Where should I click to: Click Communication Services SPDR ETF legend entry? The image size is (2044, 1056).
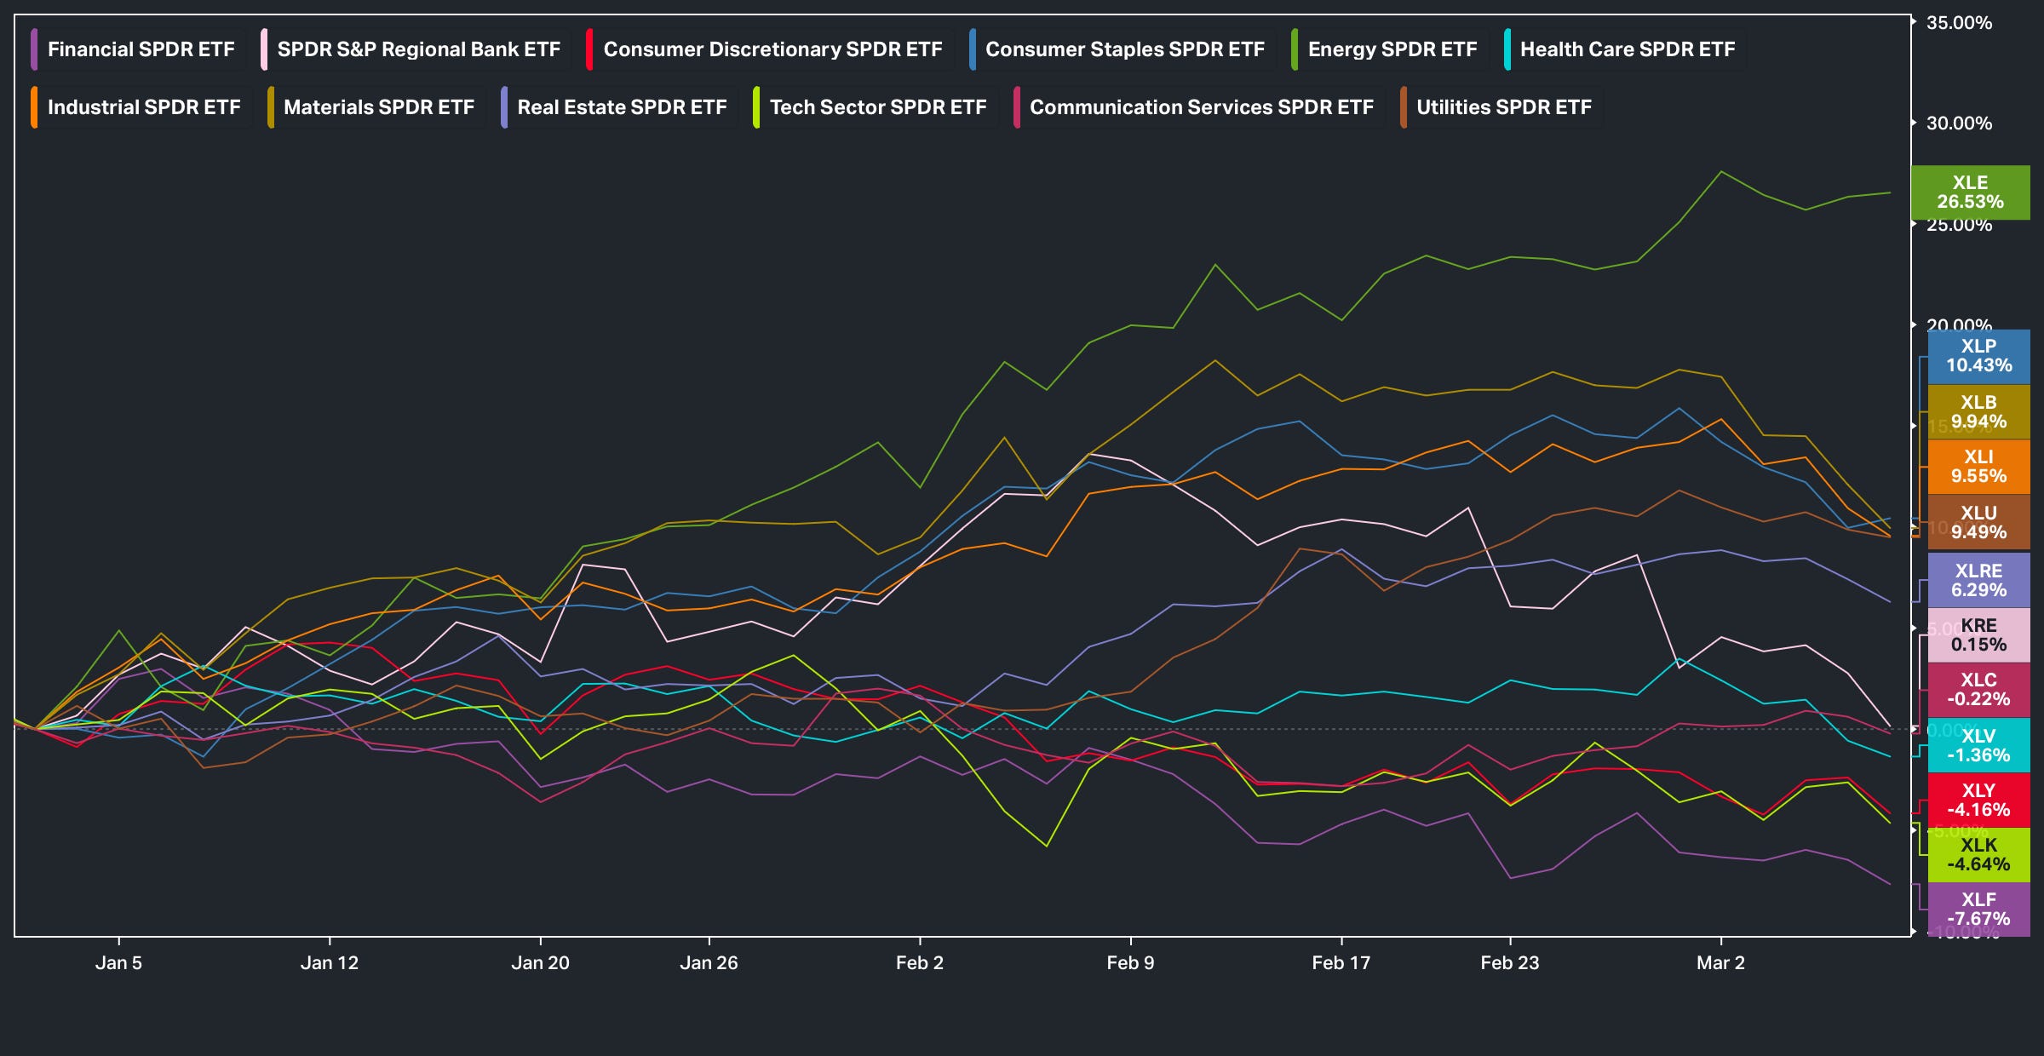pyautogui.click(x=1201, y=107)
